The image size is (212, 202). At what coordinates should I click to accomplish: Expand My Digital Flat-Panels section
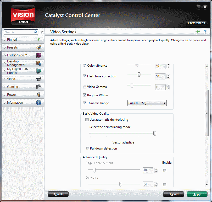tap(5, 71)
